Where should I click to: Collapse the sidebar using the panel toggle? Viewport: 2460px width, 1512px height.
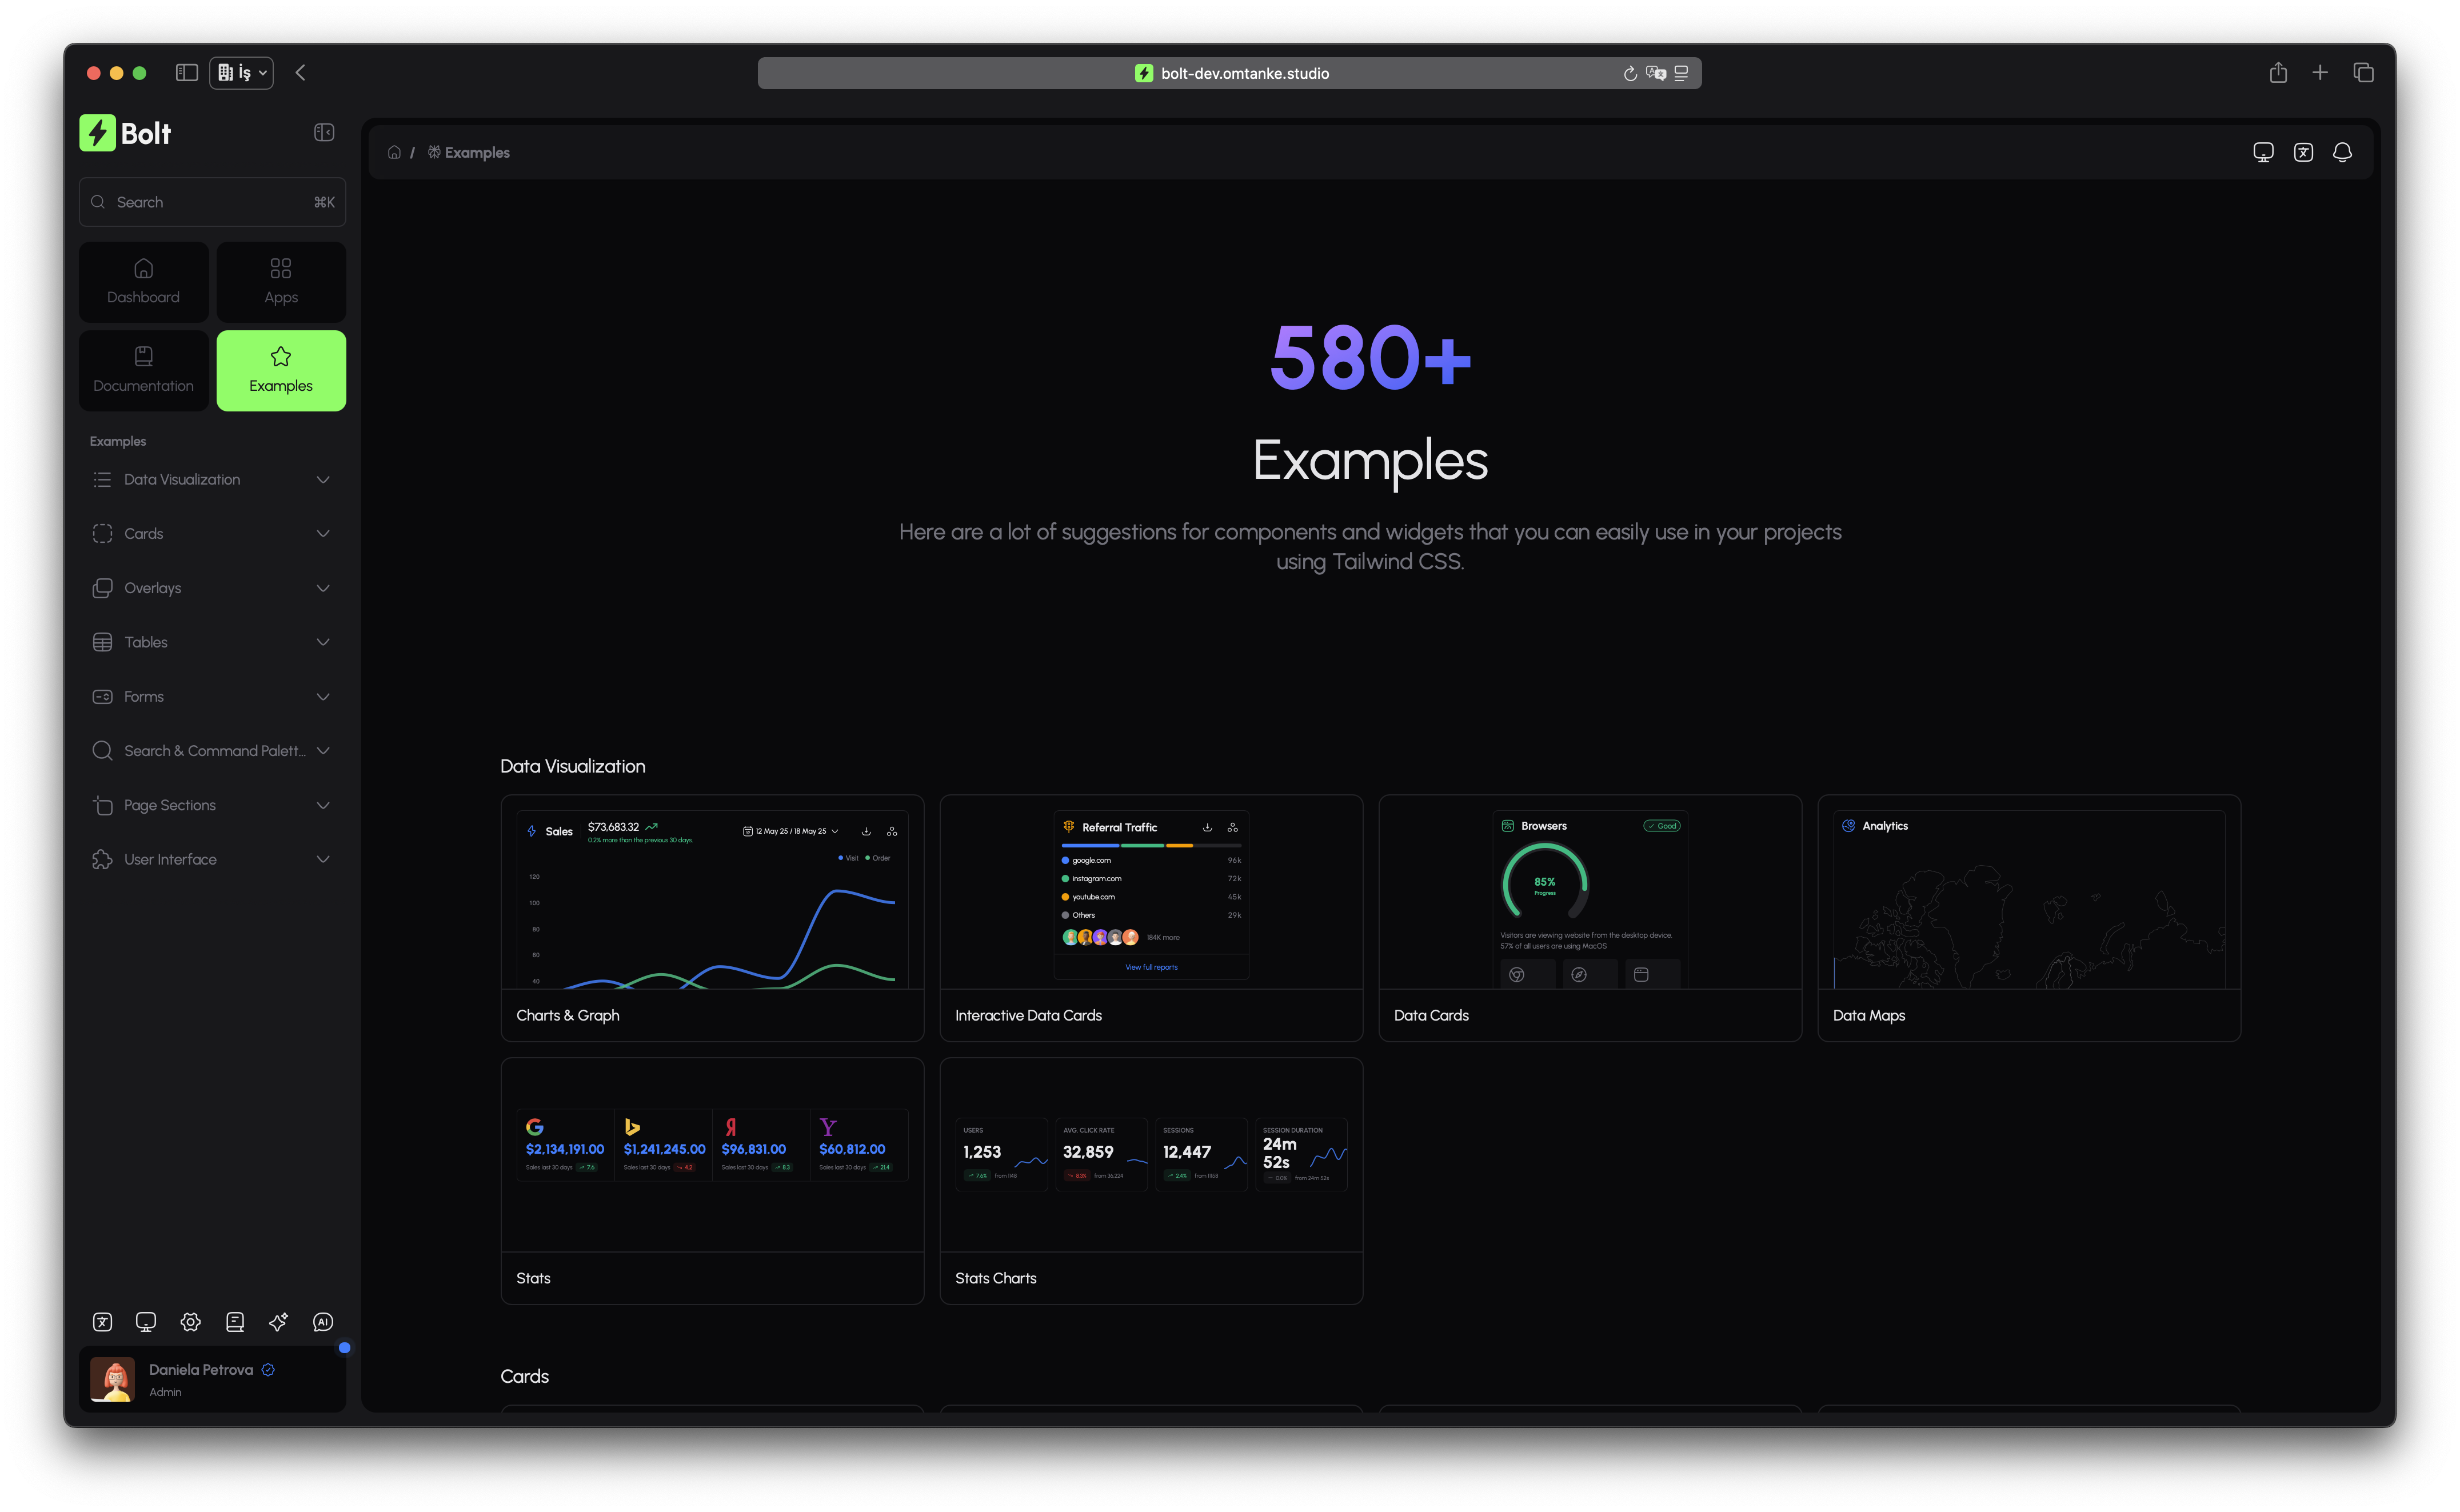click(x=323, y=131)
